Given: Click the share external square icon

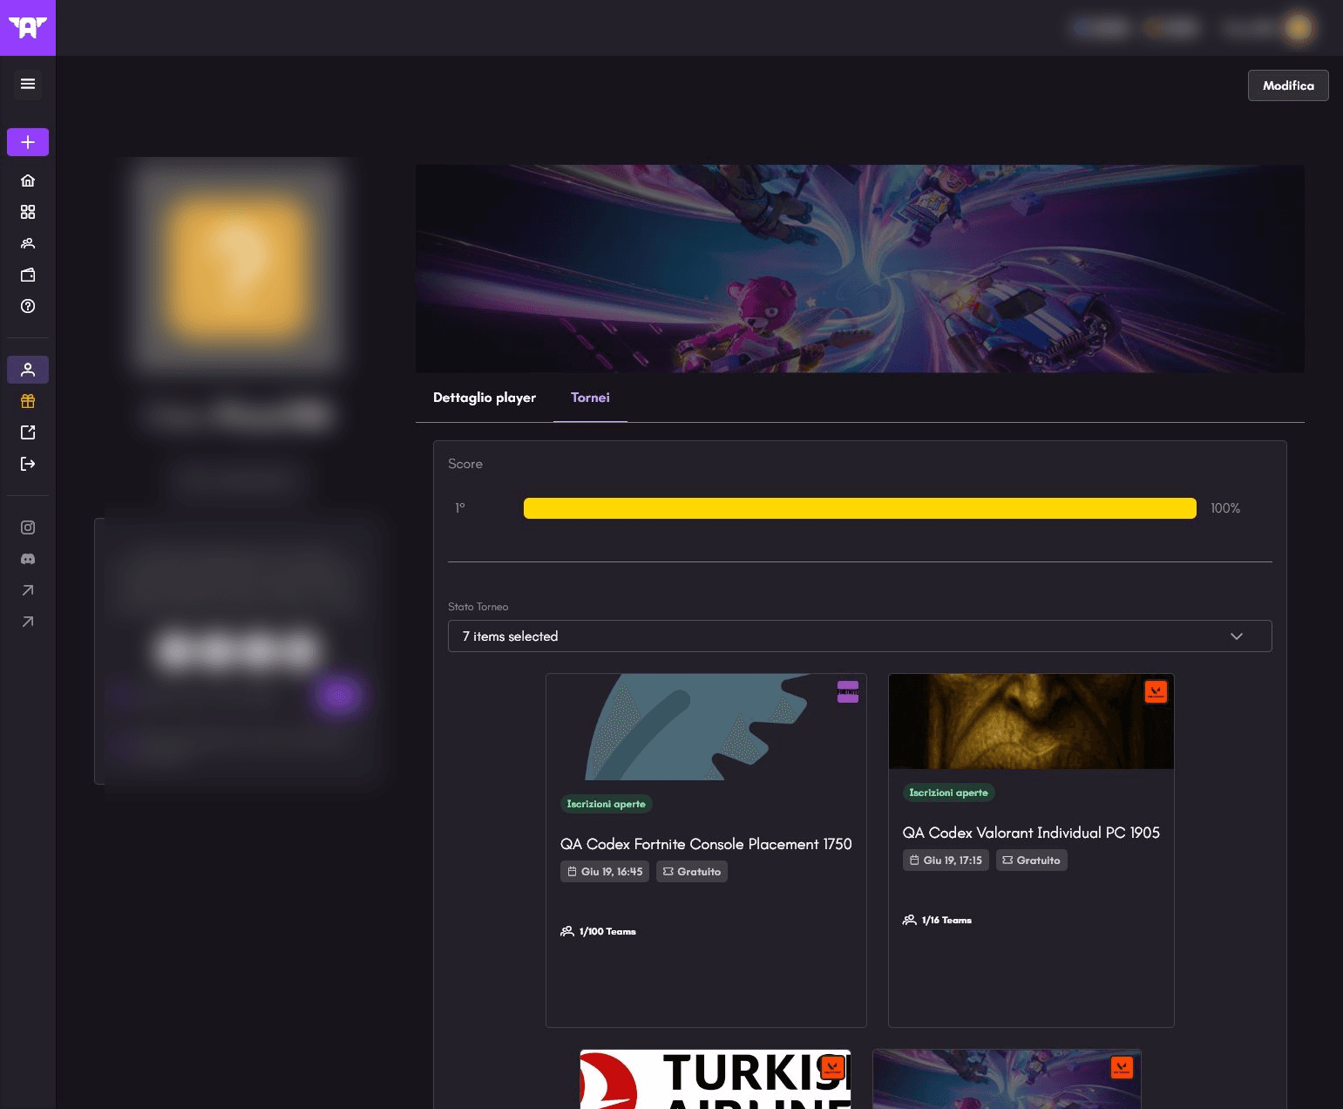Looking at the screenshot, I should [28, 432].
